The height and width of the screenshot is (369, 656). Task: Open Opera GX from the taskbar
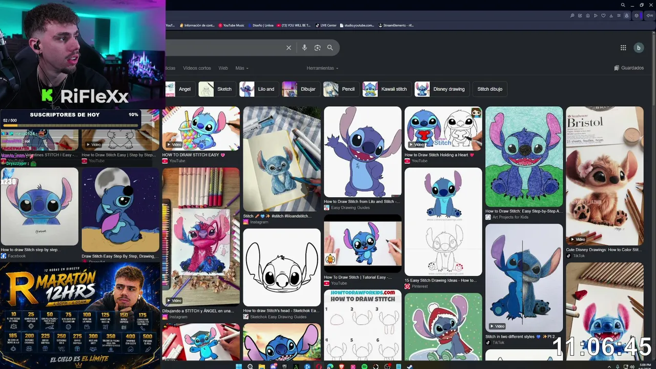point(319,366)
